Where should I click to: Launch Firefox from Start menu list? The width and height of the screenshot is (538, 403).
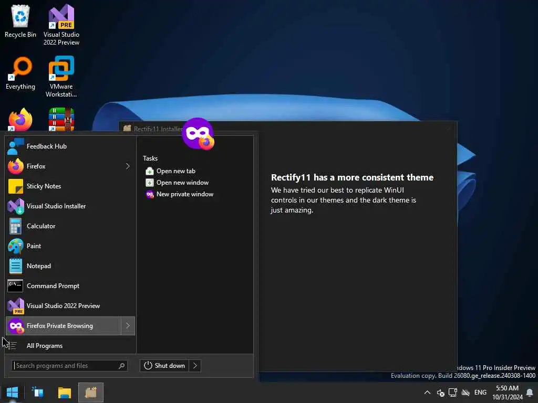(64, 166)
